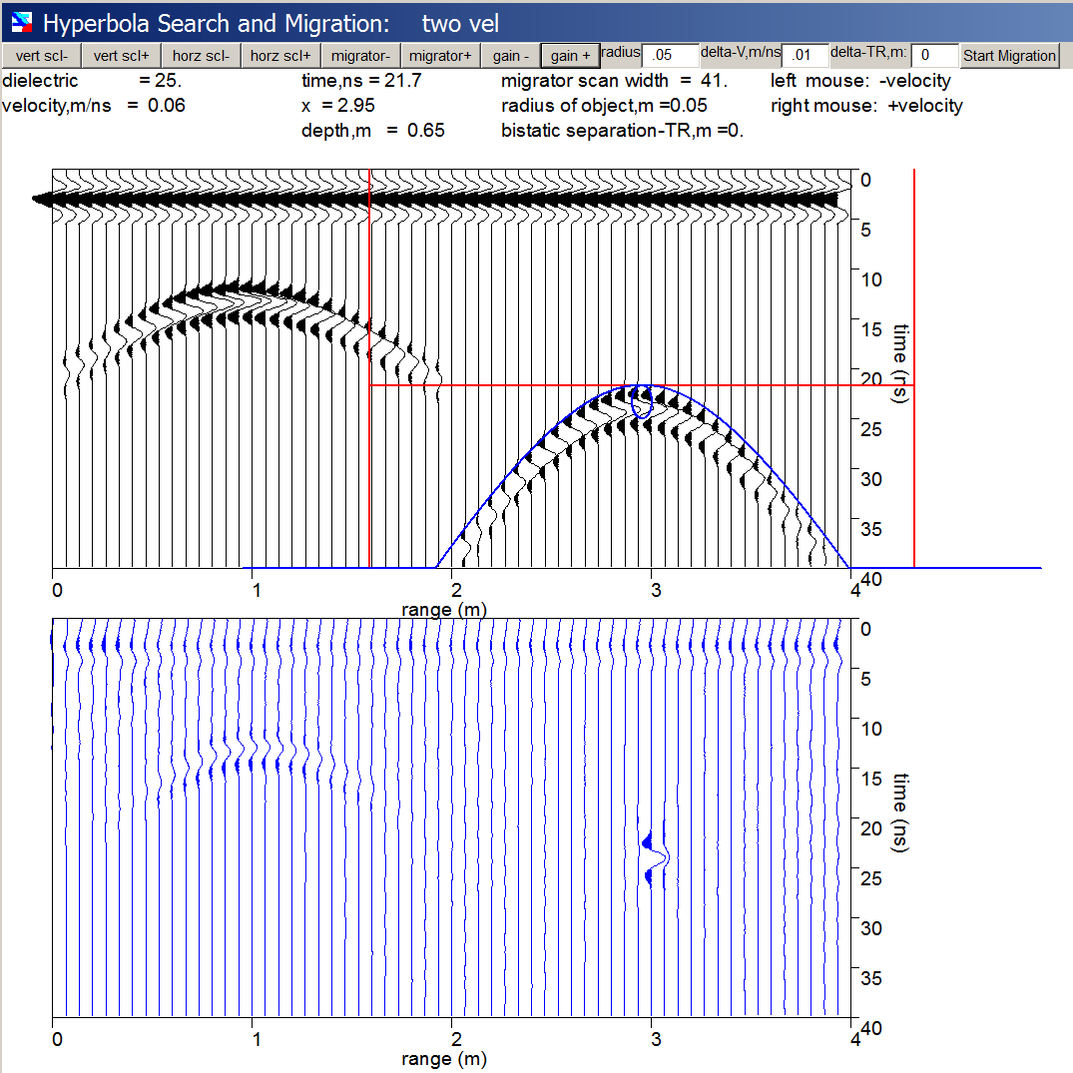Click the horz scl- button

(x=202, y=56)
